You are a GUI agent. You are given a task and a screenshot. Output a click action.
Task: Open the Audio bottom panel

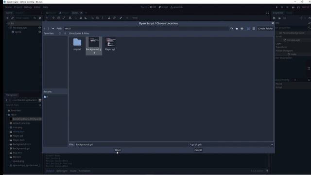pos(73,171)
